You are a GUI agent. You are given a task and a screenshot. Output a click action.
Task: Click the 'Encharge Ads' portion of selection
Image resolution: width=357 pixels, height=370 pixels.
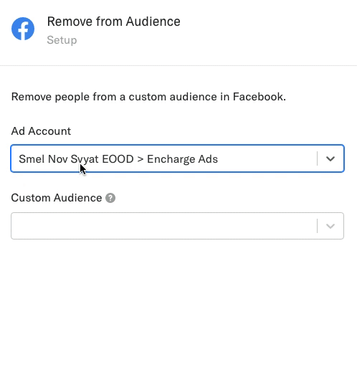coord(182,159)
